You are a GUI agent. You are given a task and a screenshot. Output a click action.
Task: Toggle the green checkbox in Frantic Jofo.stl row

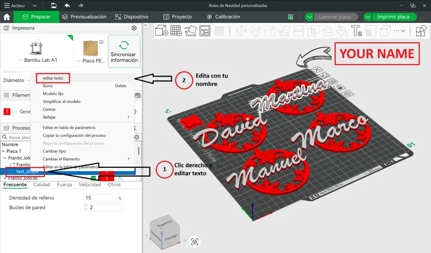coord(94,178)
